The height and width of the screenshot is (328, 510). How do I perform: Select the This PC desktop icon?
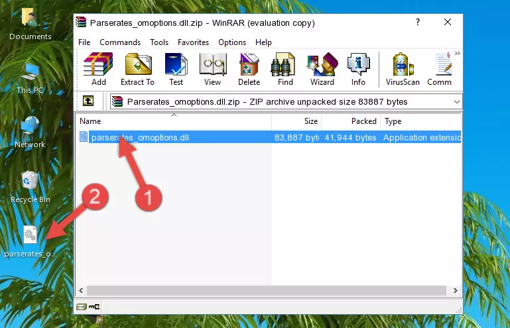30,78
